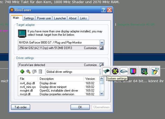
Task: Sort by the File column header
Action: (x=28, y=79)
